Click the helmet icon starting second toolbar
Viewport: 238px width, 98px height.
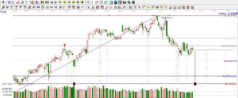tap(3, 7)
